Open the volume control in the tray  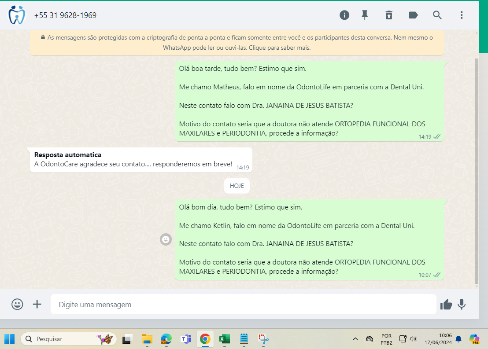[413, 339]
